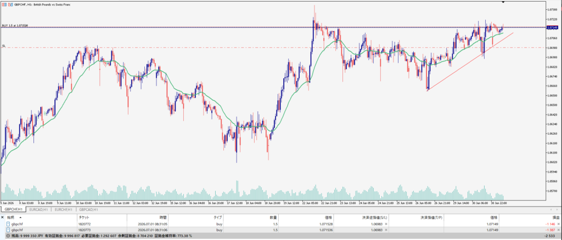Remove stop loss on ticket 1820773
562x240 pixels.
(x=386, y=230)
